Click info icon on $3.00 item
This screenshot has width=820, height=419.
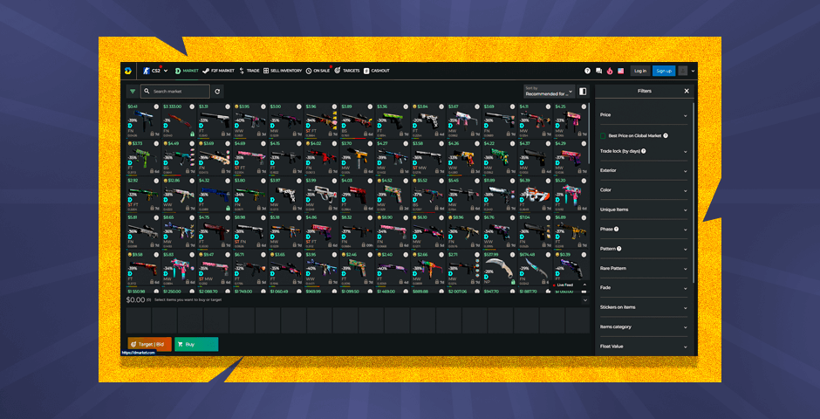(x=298, y=106)
